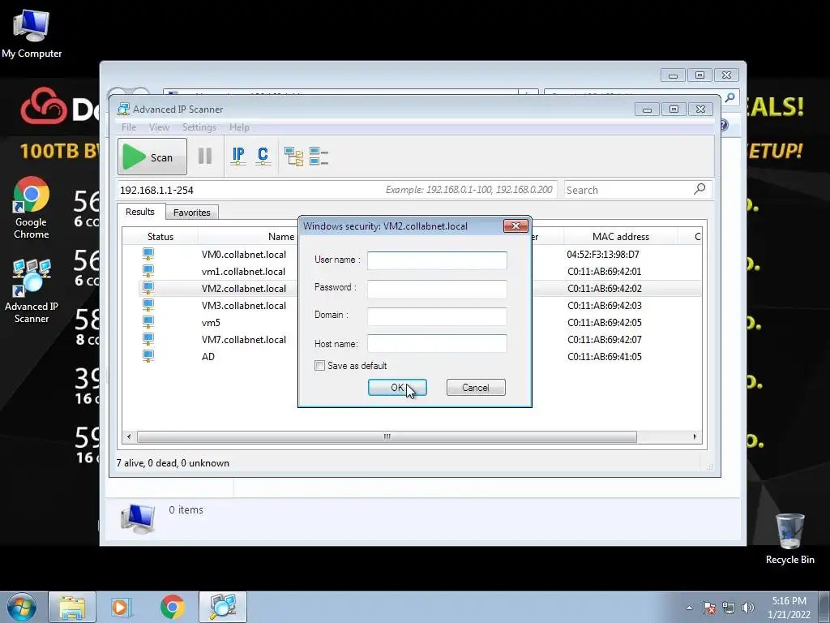Click the taskbar clock showing 5:16 PM

pos(789,607)
